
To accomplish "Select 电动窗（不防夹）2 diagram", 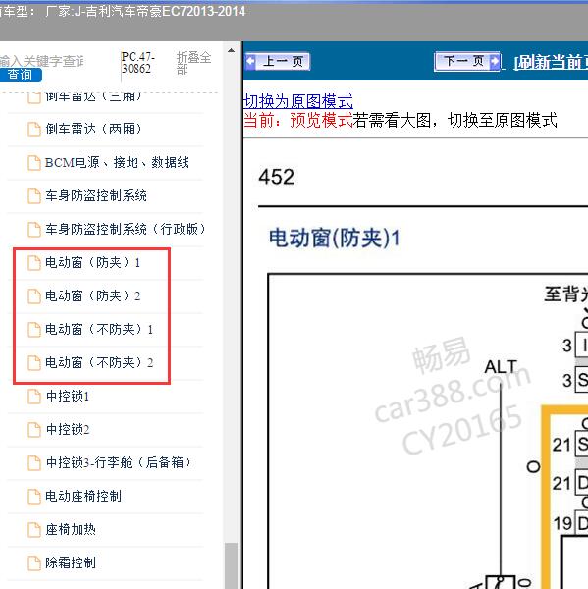I will 99,362.
